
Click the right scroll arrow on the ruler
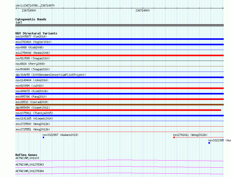pos(223,8)
